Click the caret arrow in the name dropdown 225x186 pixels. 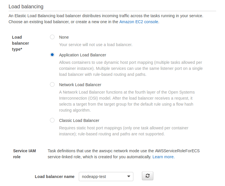128,177
